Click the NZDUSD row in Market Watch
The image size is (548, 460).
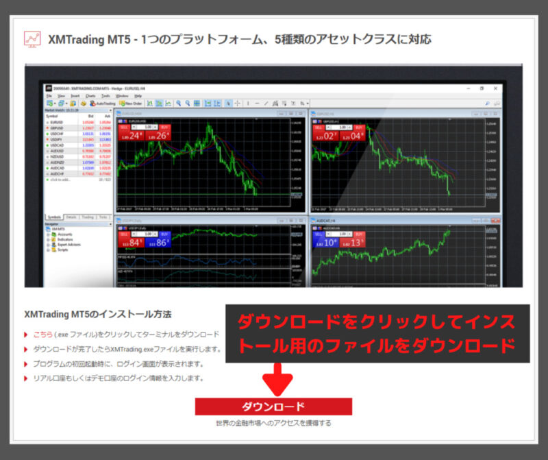coord(78,157)
